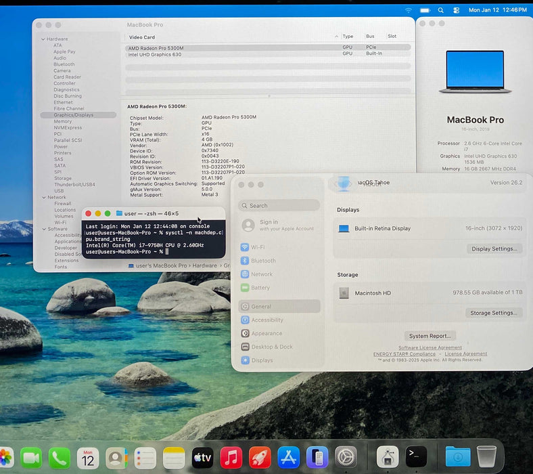The width and height of the screenshot is (533, 474).
Task: Select the Intel UHD Graphics 630 row
Action: pos(268,54)
